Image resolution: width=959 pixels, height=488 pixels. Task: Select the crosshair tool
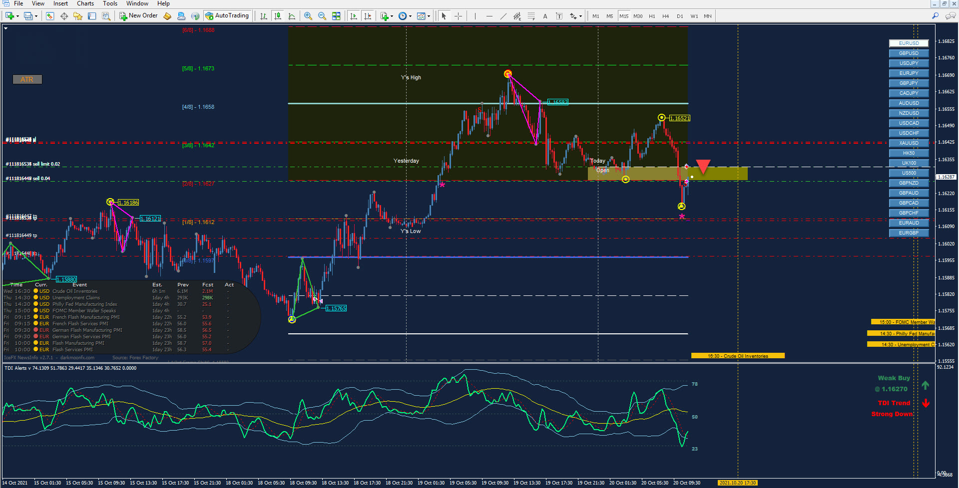(458, 16)
